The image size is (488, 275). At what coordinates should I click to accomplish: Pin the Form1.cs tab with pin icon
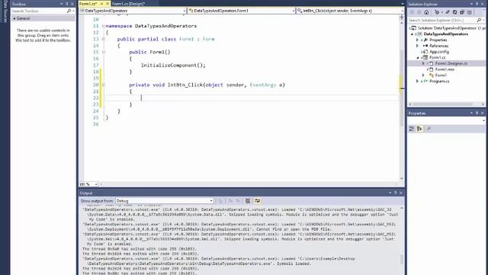coord(101,4)
